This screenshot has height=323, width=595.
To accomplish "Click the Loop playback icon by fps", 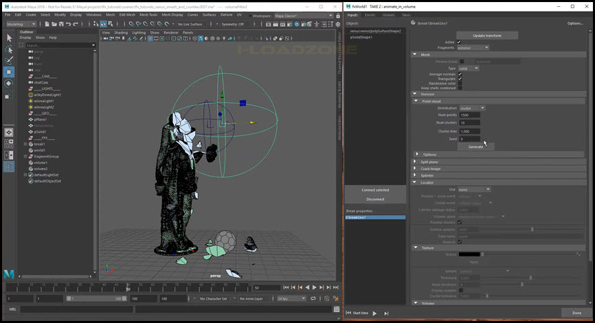I will [313, 298].
